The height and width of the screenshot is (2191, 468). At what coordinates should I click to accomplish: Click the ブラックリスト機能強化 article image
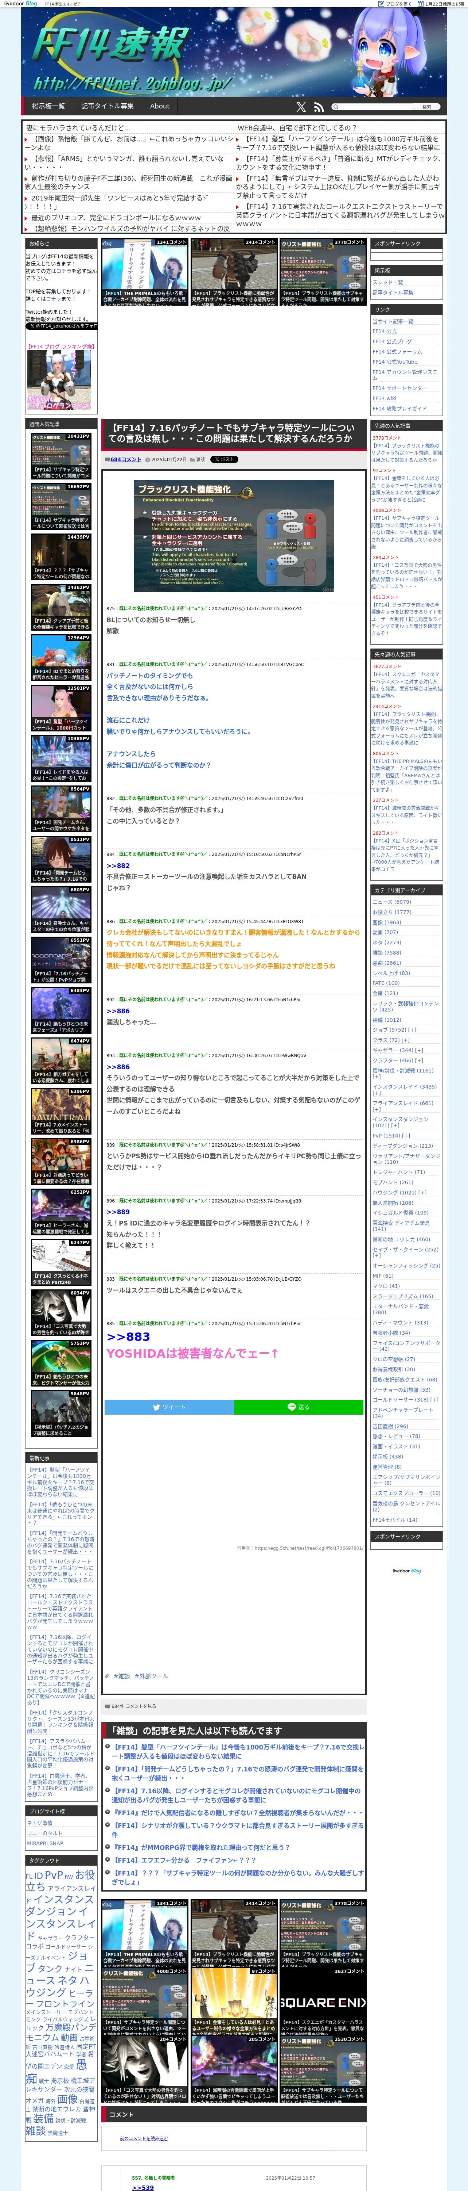click(234, 536)
